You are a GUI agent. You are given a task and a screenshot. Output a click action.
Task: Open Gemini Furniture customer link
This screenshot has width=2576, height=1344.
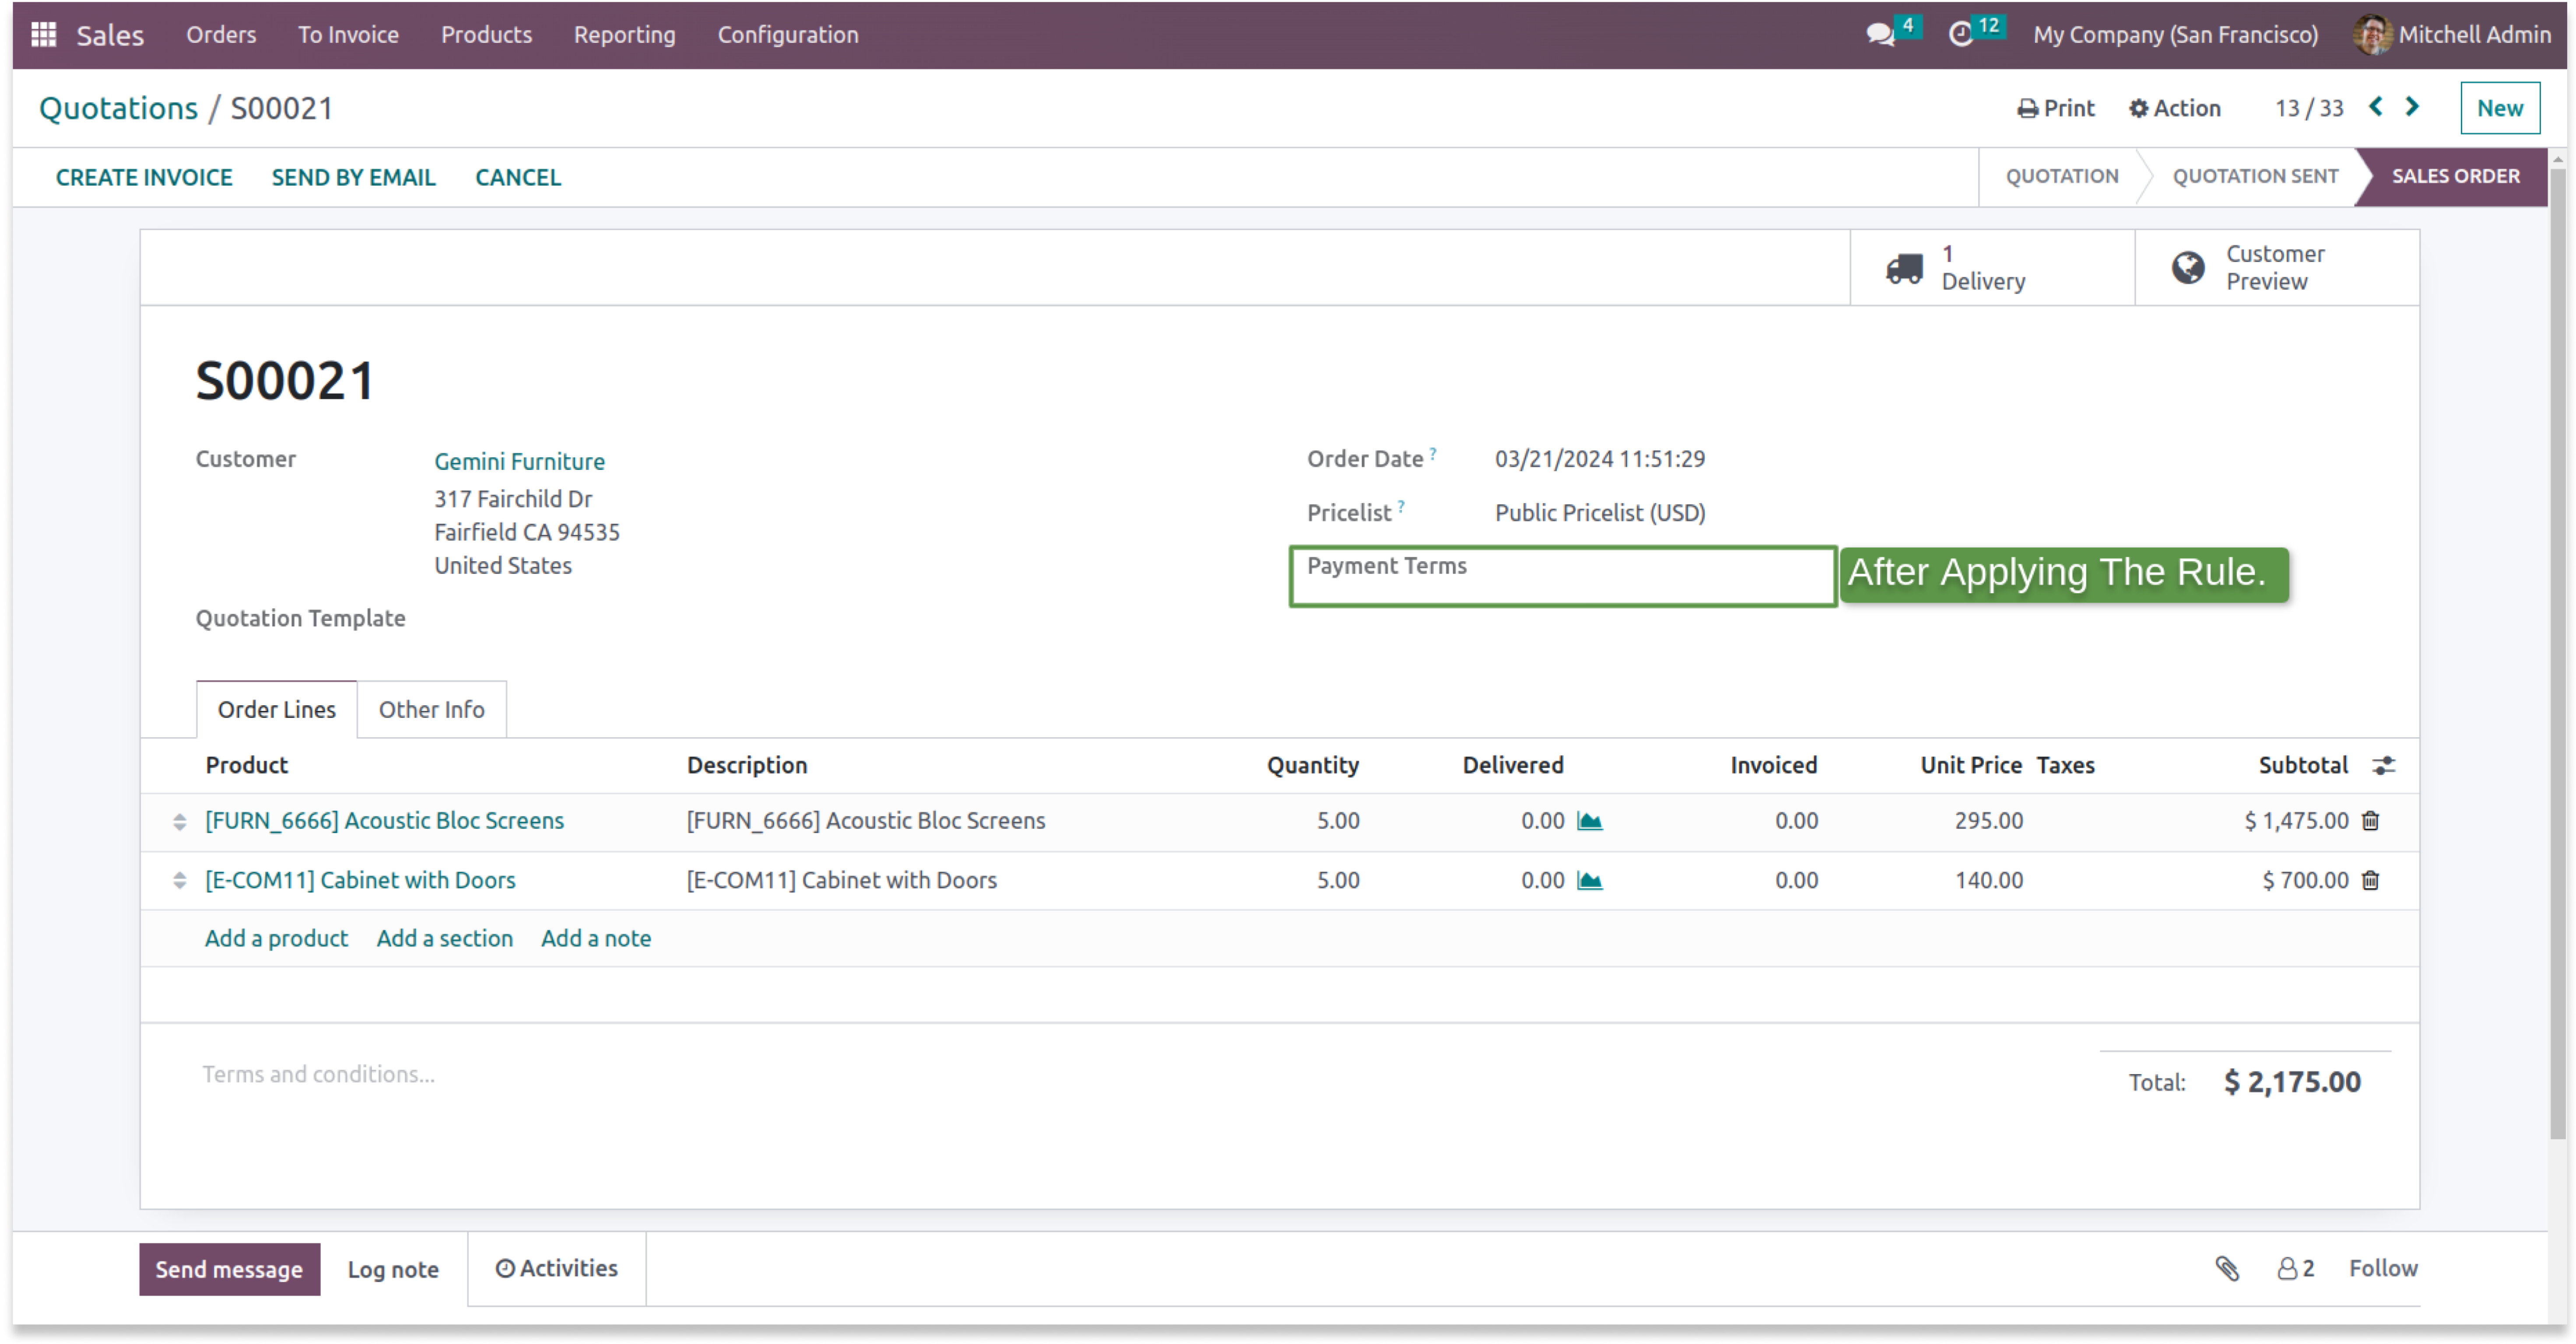(x=519, y=461)
